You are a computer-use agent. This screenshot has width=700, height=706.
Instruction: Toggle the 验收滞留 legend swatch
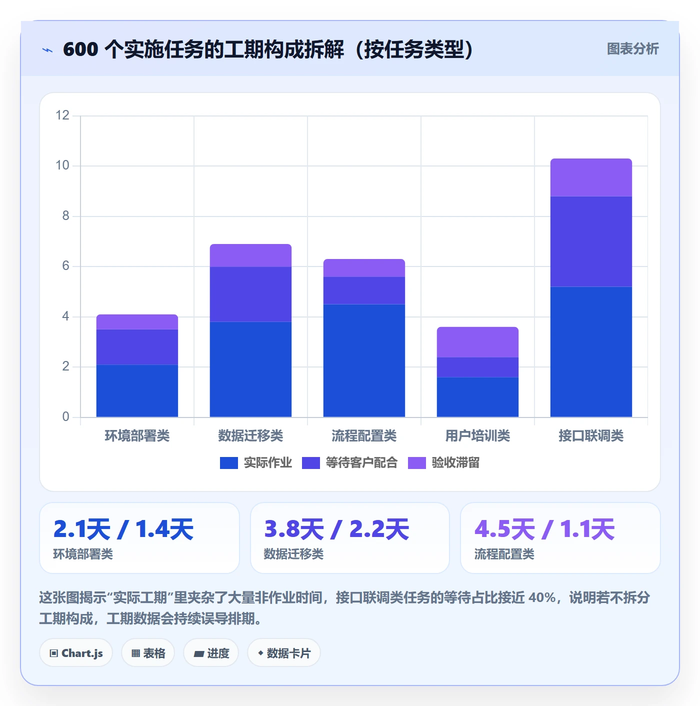[x=416, y=463]
